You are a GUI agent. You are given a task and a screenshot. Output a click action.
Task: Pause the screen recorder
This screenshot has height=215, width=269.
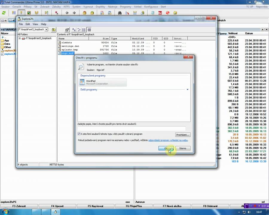point(251,206)
